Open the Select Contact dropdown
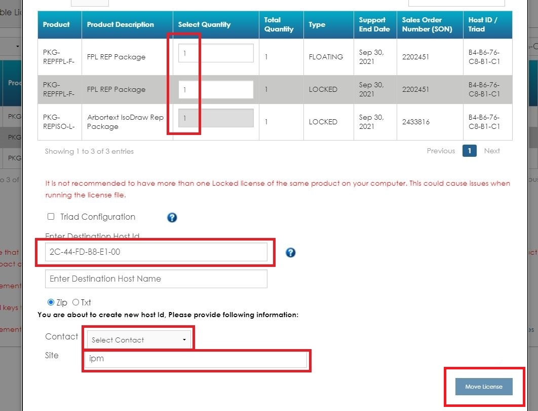The width and height of the screenshot is (538, 411). tap(138, 340)
